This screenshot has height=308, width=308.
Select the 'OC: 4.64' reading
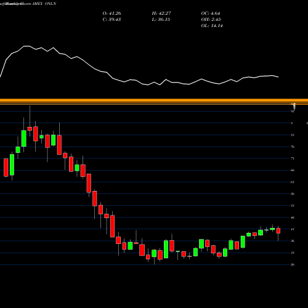211,14
